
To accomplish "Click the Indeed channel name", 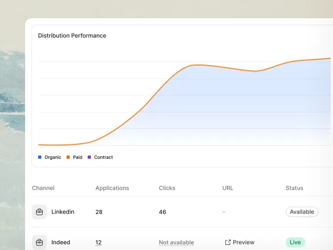I will click(61, 242).
